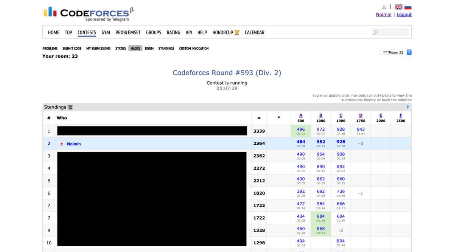Image resolution: width=454 pixels, height=252 pixels.
Task: Open problem E column header
Action: click(381, 116)
